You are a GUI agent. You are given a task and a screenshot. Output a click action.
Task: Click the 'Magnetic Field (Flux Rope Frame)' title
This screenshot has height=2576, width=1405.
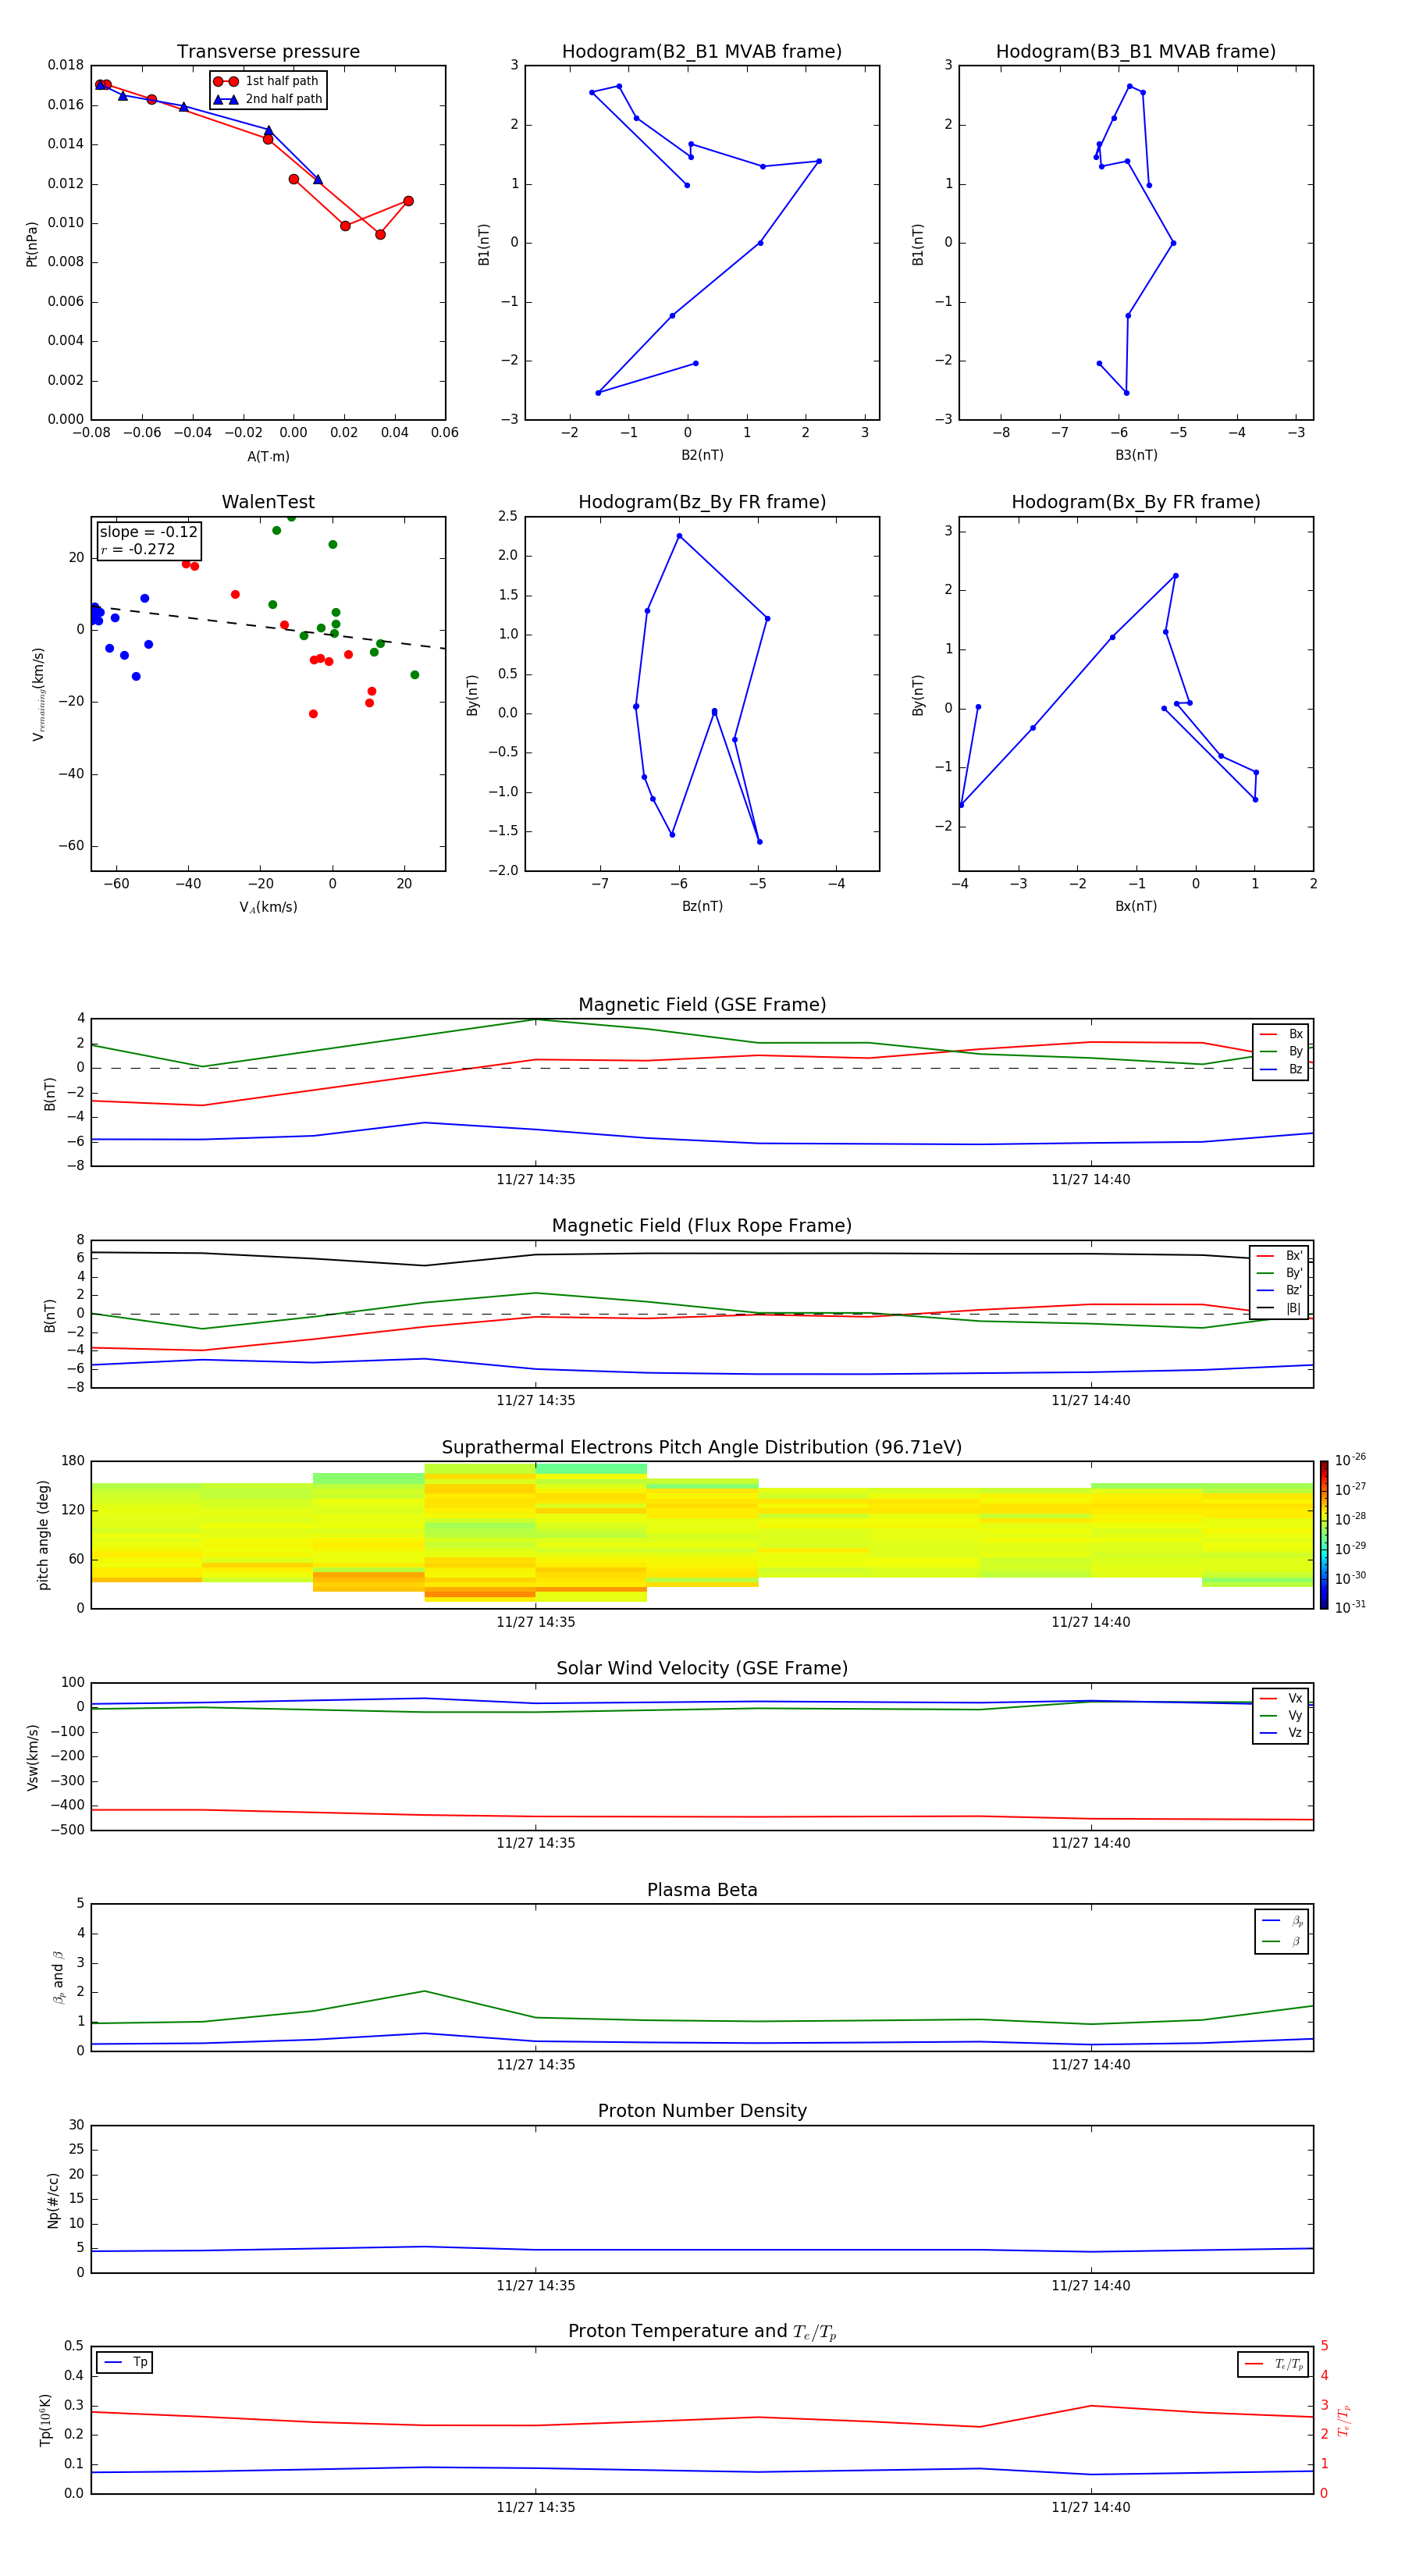pyautogui.click(x=702, y=1226)
